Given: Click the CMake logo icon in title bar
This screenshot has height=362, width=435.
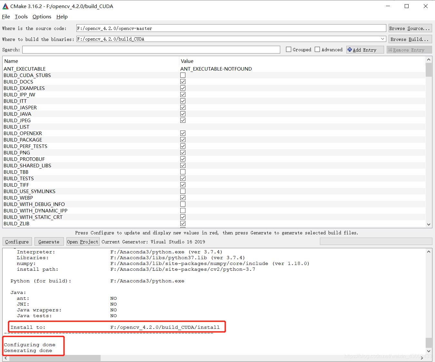Looking at the screenshot, I should pos(5,6).
